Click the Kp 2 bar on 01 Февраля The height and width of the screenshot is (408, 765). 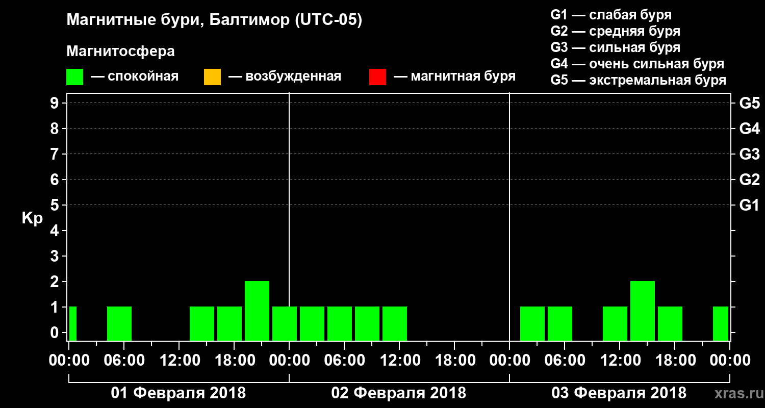coord(257,311)
